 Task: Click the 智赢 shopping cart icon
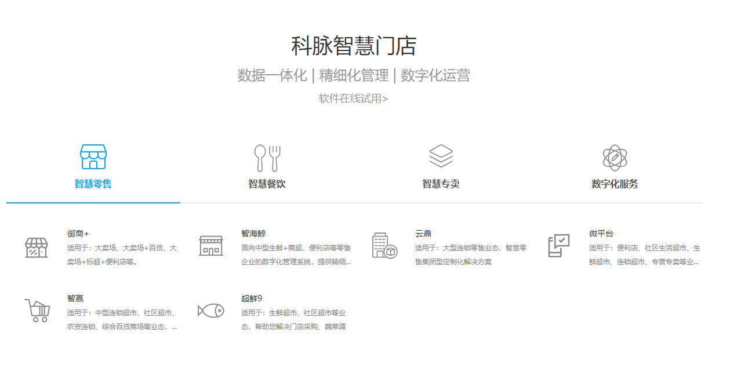pos(37,311)
